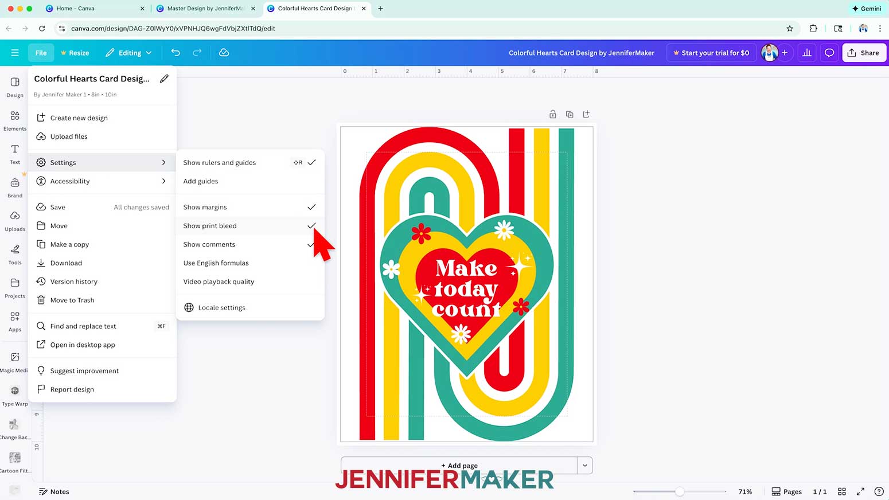The height and width of the screenshot is (500, 889).
Task: Toggle Show comments option
Action: click(250, 244)
